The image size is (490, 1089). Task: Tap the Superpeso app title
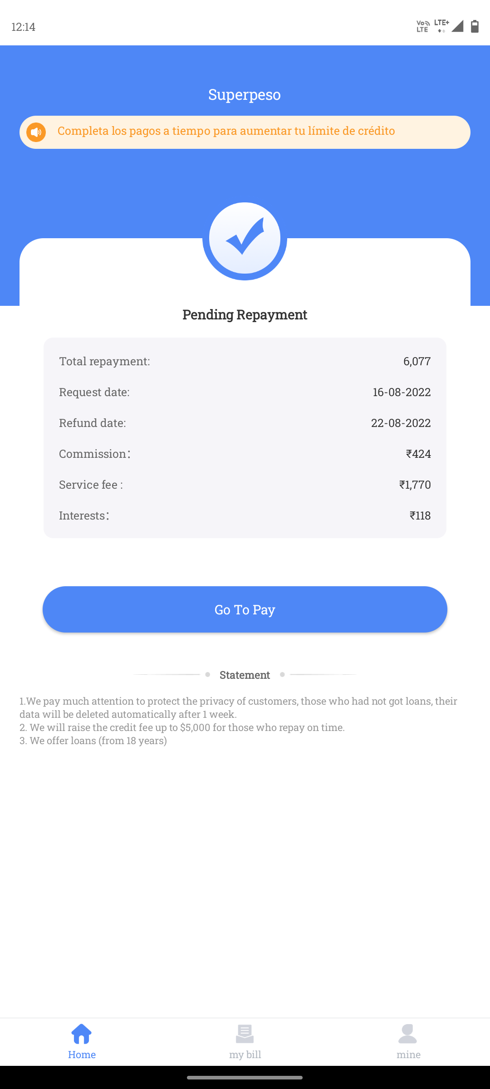tap(245, 94)
